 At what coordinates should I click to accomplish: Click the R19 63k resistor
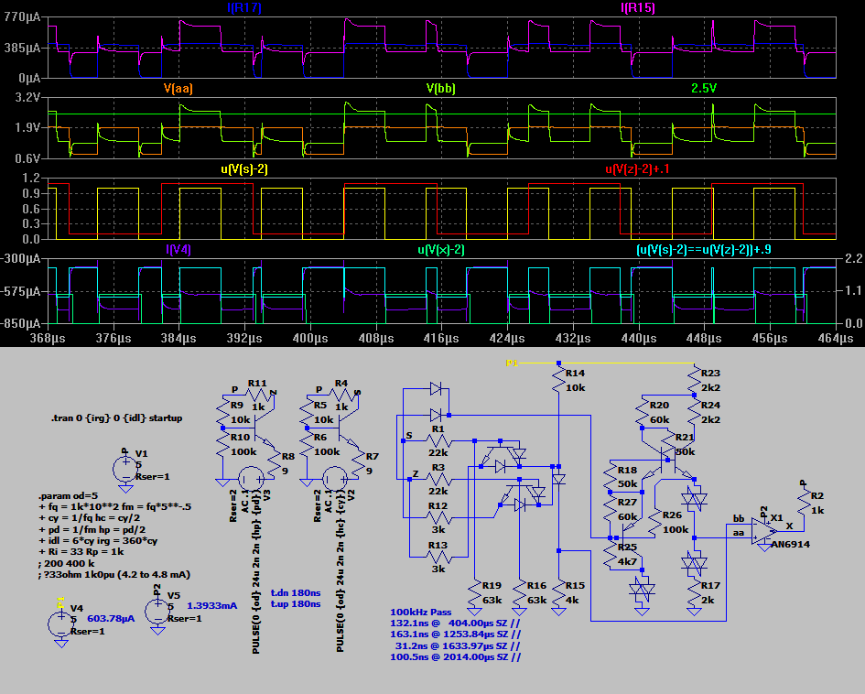click(x=475, y=593)
